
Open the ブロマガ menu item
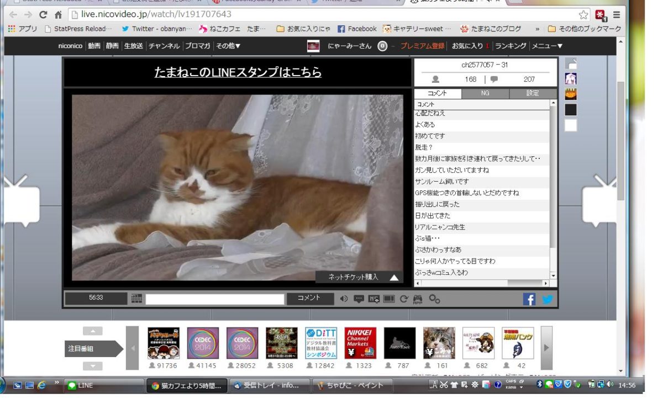(198, 46)
